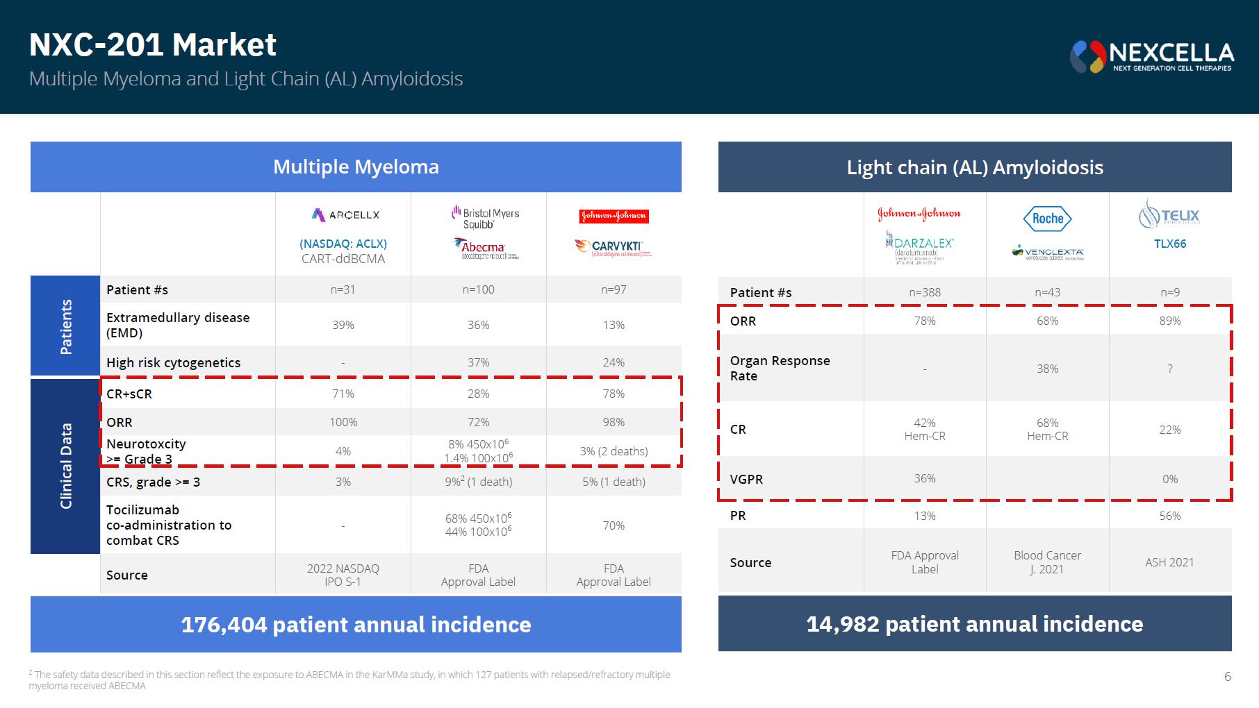Click the Darzalex product logo
Screen dimensions: 1259x708
[x=919, y=248]
